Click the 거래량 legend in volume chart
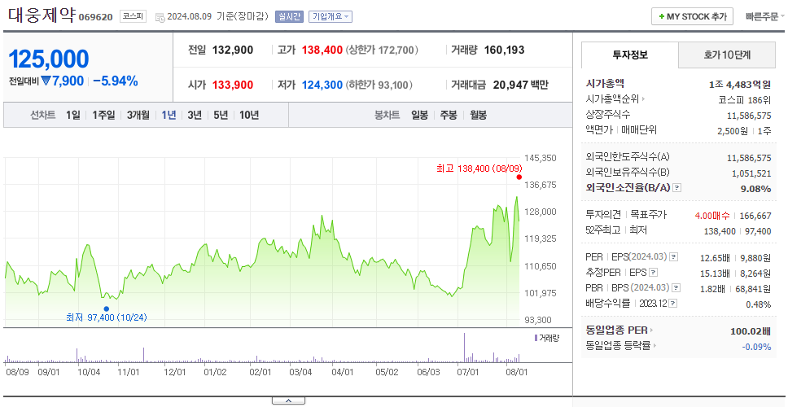The height and width of the screenshot is (407, 788). pos(547,338)
